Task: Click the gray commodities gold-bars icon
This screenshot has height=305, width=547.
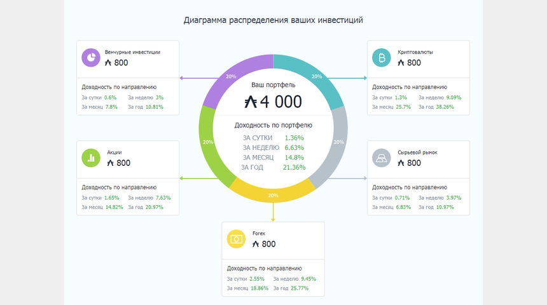Action: tap(381, 158)
